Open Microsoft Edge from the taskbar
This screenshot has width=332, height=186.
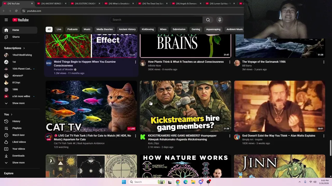coord(185,182)
